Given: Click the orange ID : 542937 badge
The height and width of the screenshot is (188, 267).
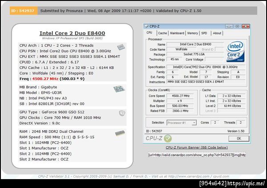Looking at the screenshot, I should tap(24, 11).
